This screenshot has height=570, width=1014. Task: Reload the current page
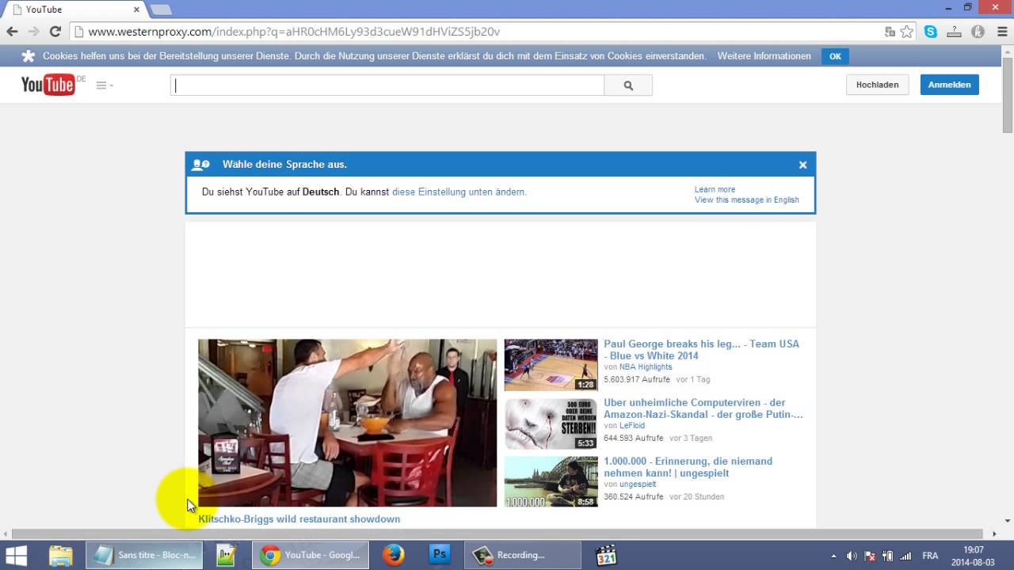55,32
